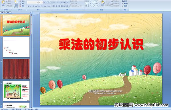The height and width of the screenshot is (110, 171).
Task: Click the Clear Formatting eraser icon
Action: (x=50, y=2)
